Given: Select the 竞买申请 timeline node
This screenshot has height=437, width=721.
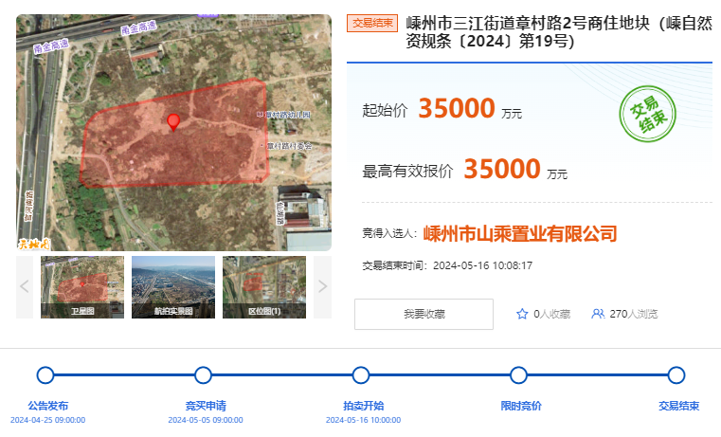Looking at the screenshot, I should [203, 375].
